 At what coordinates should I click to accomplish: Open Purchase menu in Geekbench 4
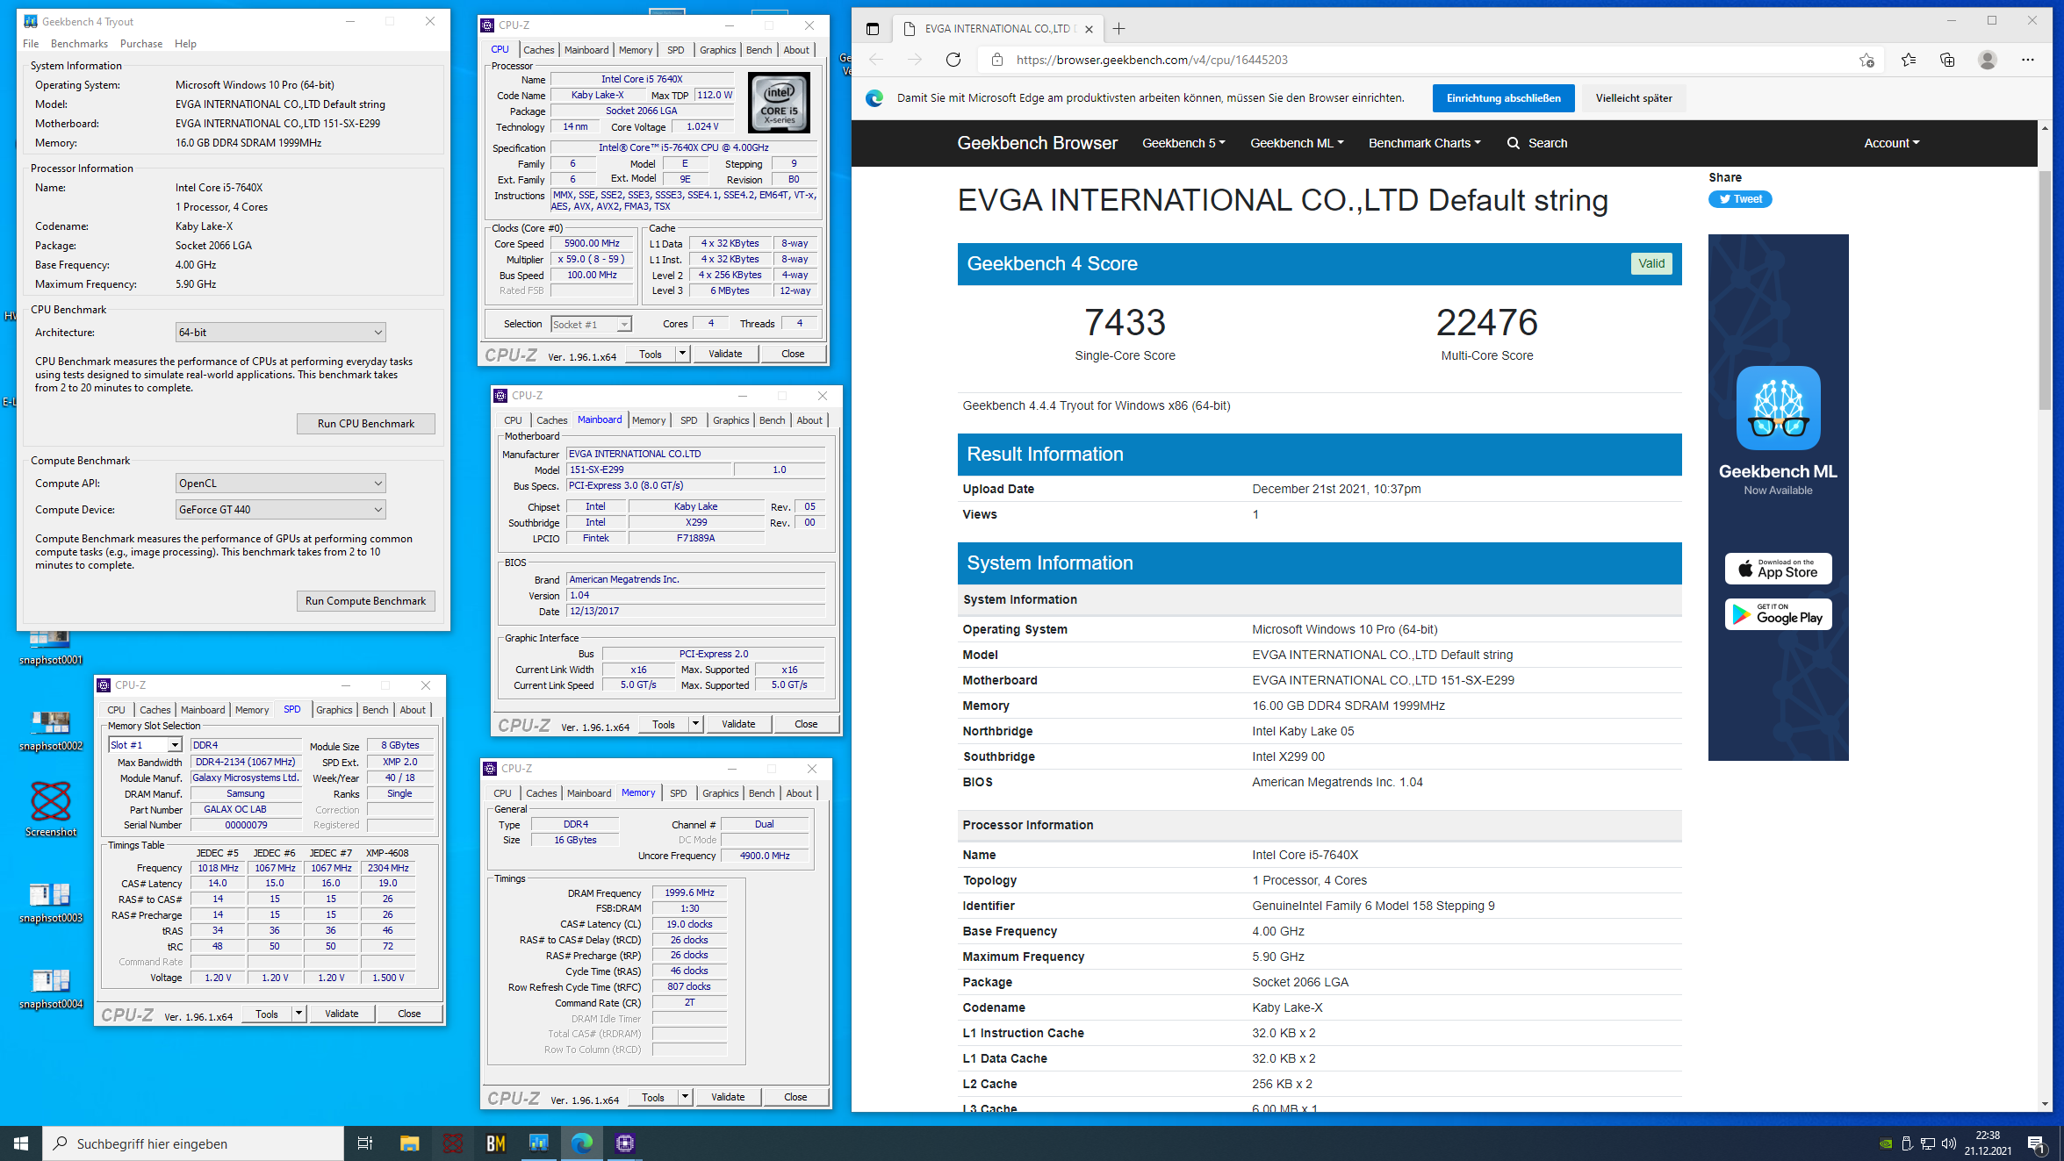140,44
